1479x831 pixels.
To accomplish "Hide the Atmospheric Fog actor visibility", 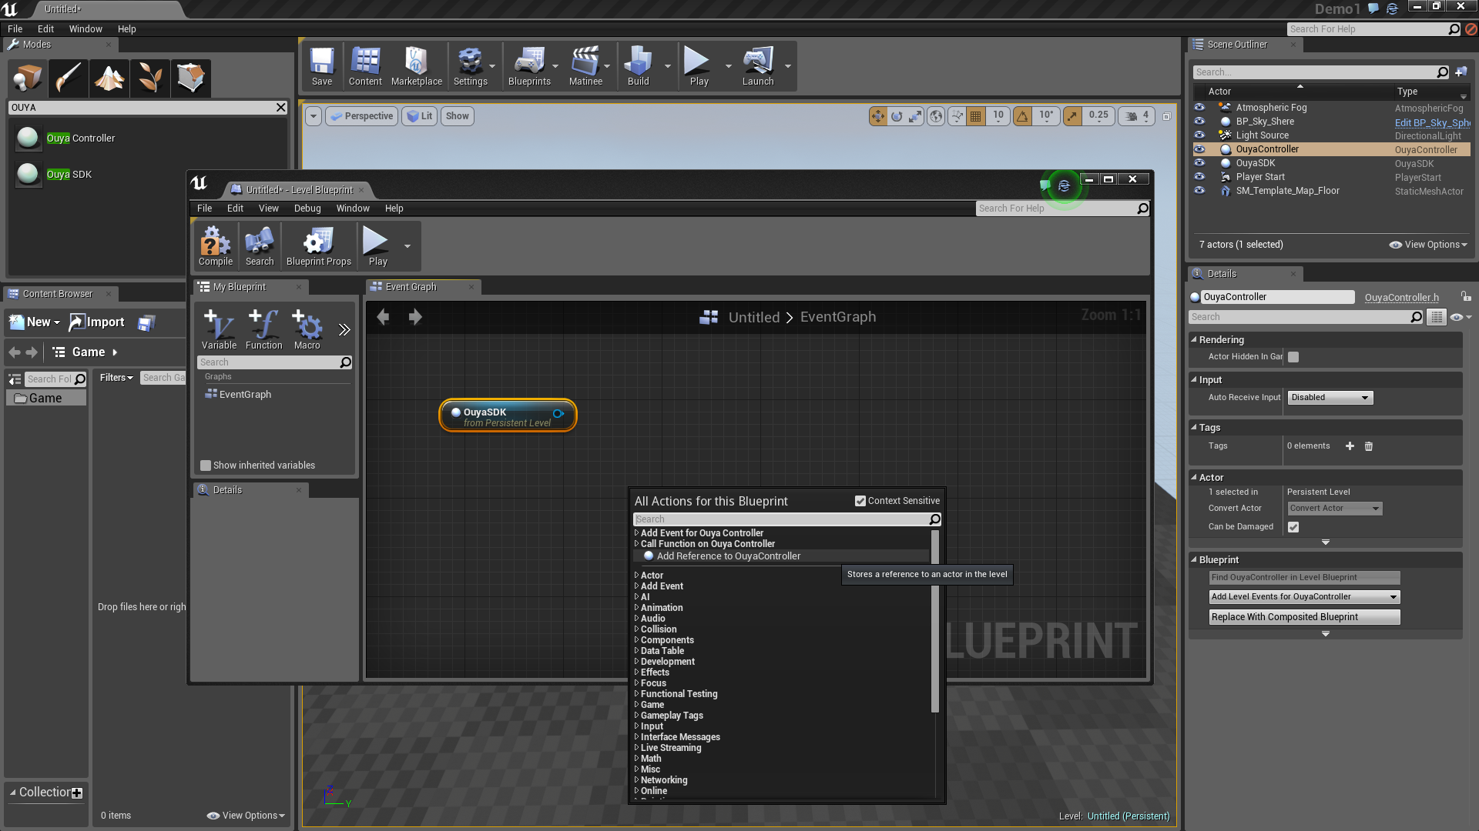I will 1199,108.
